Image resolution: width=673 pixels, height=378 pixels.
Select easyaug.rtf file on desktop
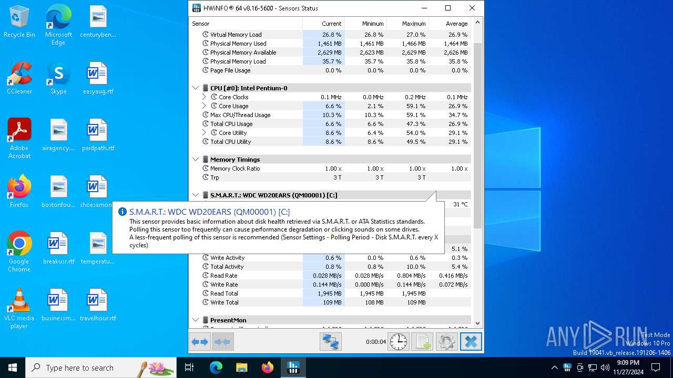tap(98, 78)
